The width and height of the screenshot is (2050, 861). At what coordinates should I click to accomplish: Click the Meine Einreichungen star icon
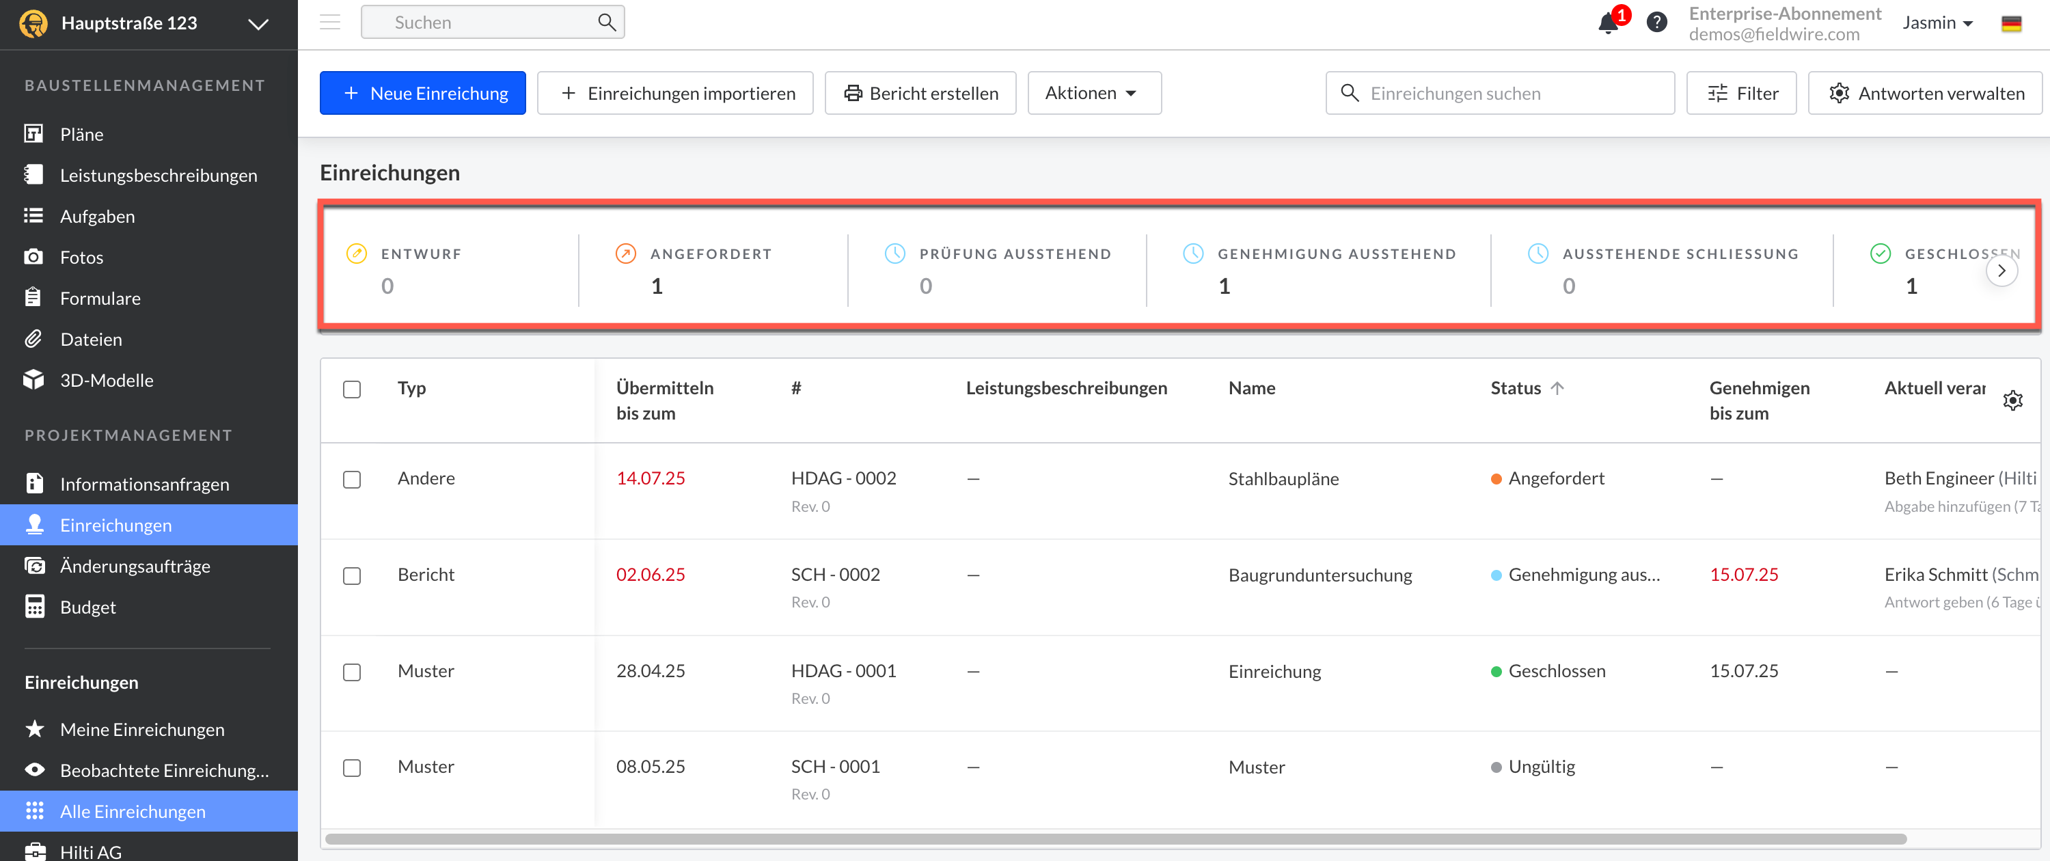(34, 729)
